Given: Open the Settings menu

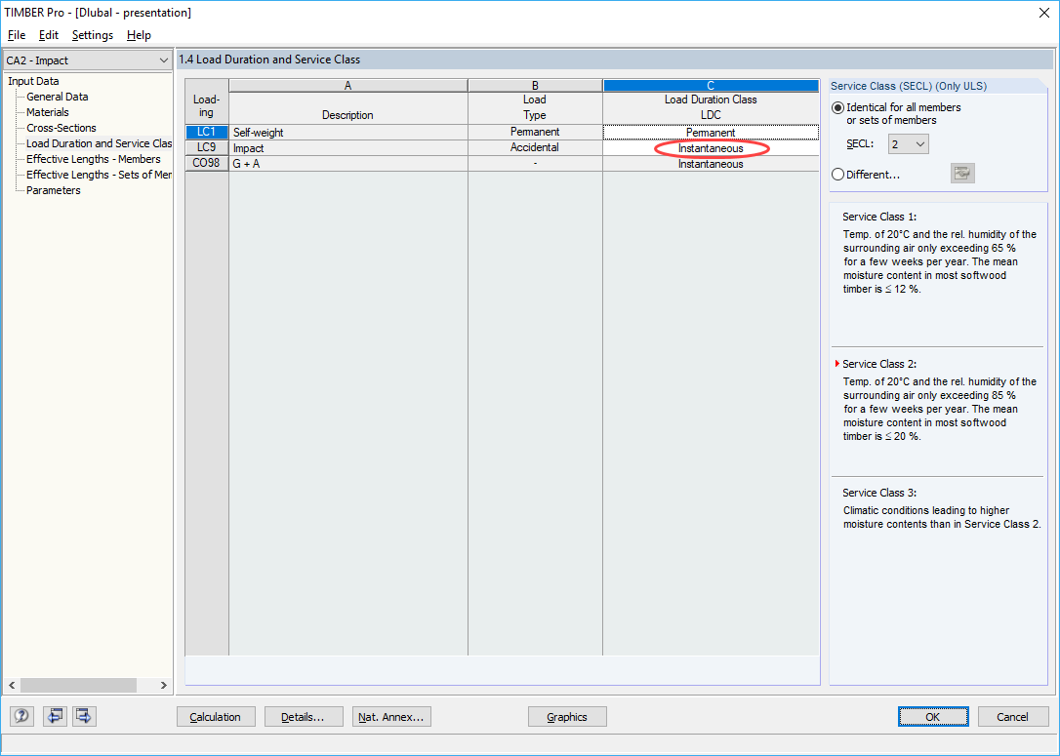Looking at the screenshot, I should coord(92,34).
